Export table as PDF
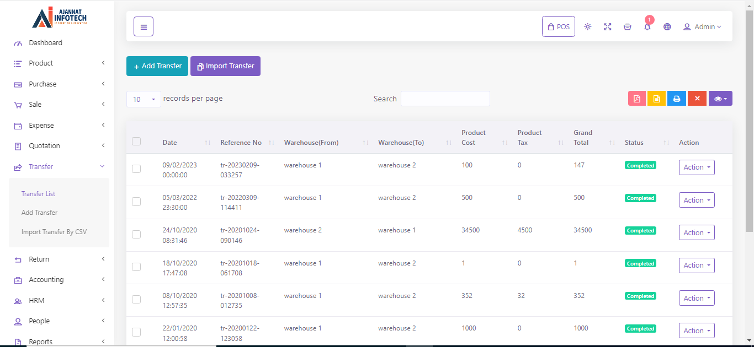Image resolution: width=754 pixels, height=347 pixels. tap(637, 99)
